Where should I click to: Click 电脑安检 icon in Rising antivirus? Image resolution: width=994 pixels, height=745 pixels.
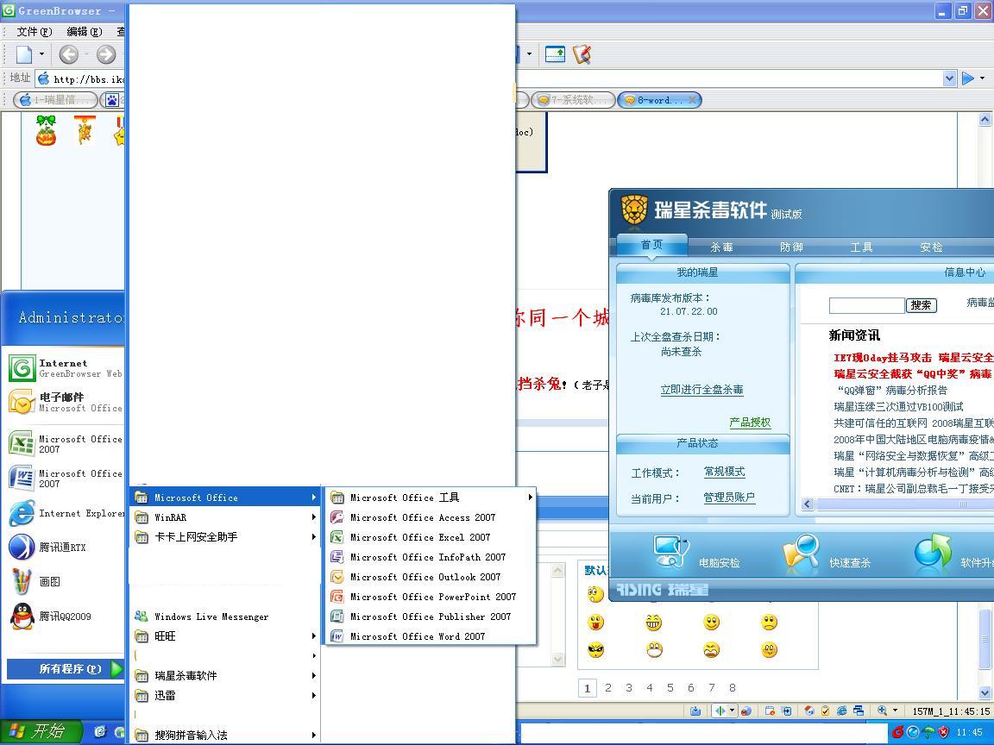(x=671, y=552)
